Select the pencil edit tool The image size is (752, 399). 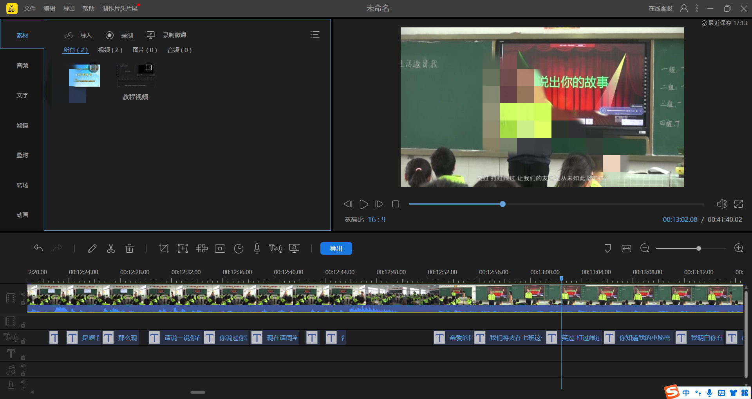[92, 248]
